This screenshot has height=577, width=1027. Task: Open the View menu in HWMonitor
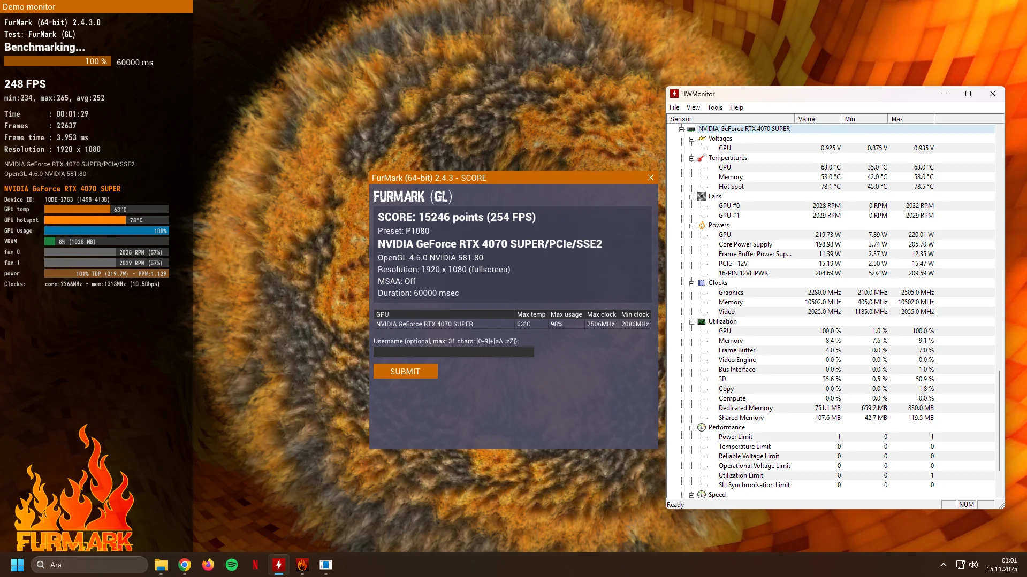pos(693,107)
